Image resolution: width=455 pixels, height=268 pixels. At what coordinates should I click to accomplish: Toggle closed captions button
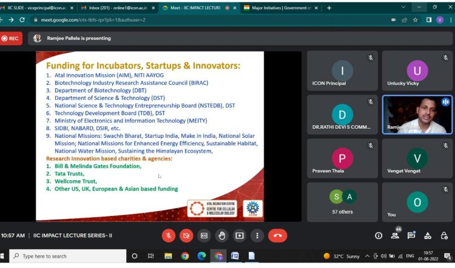tap(204, 235)
